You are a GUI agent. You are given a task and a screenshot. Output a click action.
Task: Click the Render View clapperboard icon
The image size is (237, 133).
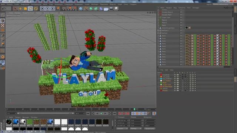click(x=64, y=8)
